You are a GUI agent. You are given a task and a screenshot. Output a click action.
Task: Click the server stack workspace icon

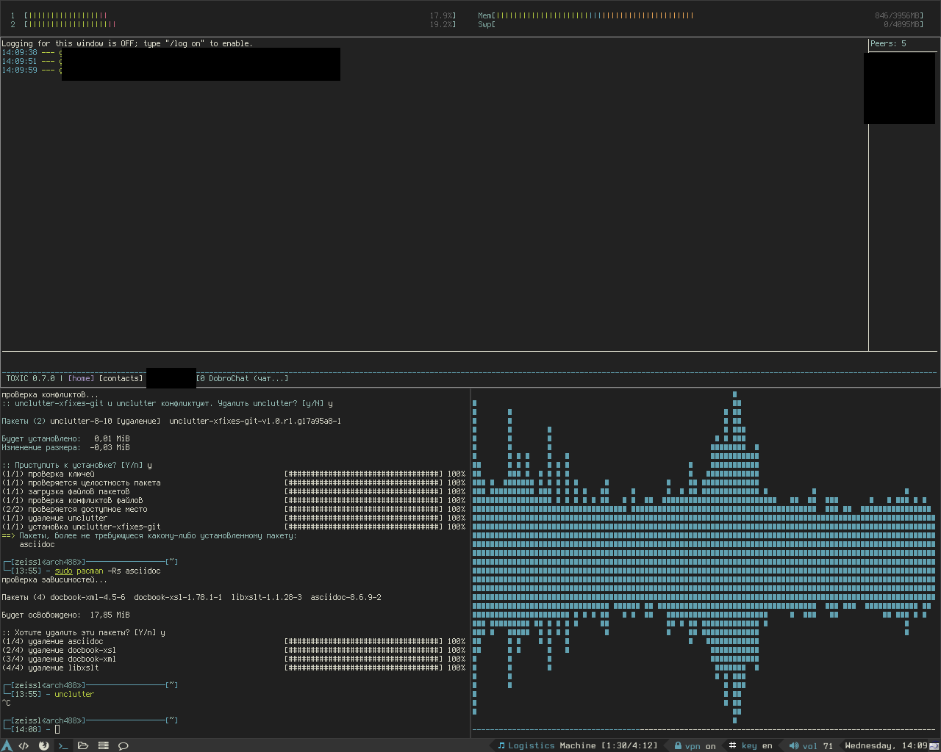pyautogui.click(x=104, y=745)
